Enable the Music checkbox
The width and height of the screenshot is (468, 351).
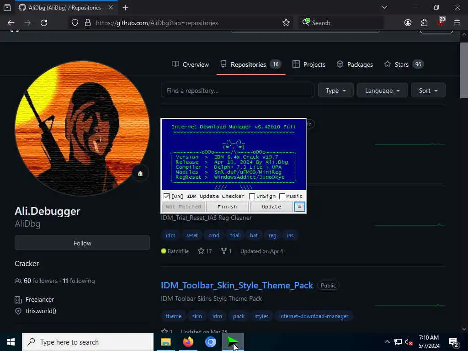pos(282,196)
